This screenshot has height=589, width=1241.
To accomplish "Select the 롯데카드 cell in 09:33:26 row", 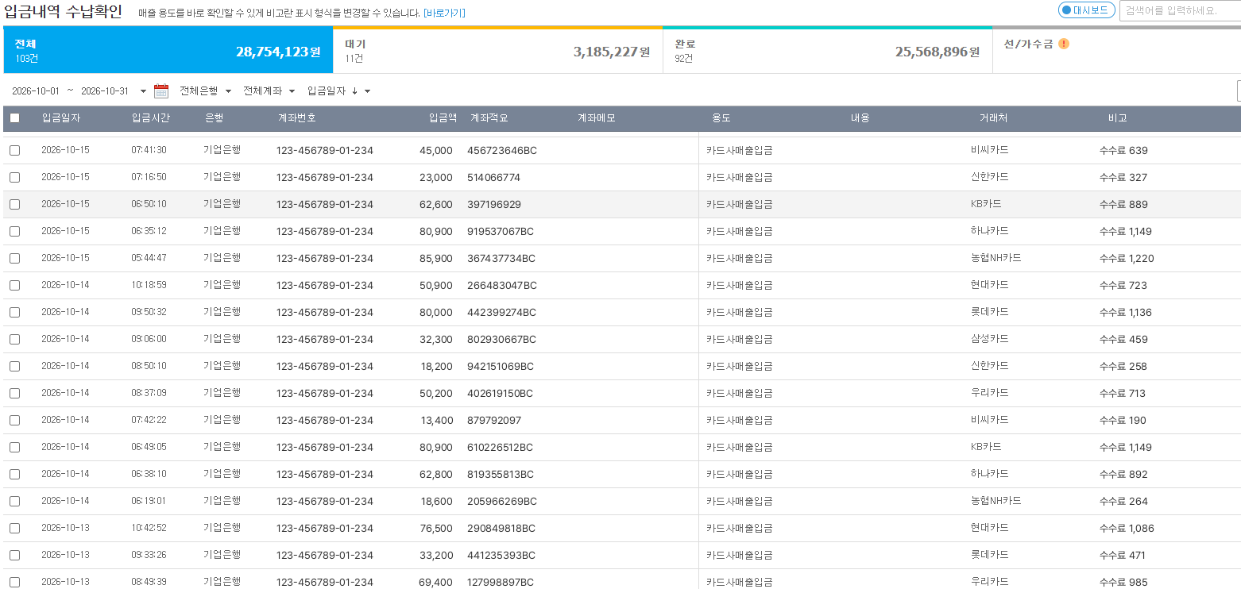I will (x=990, y=555).
